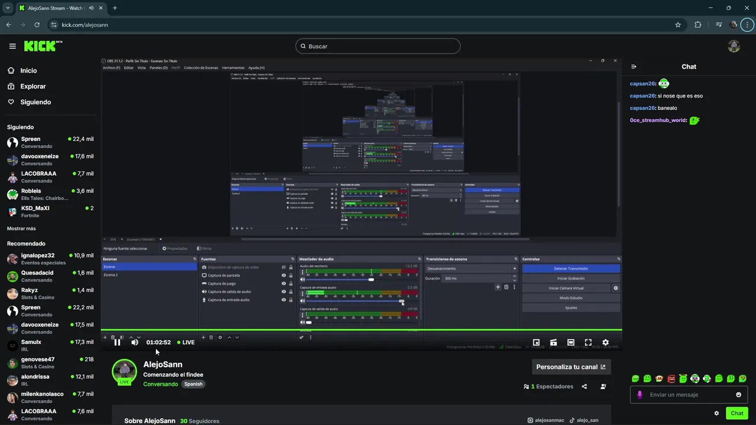Open the OBS Editar menu in stream

coord(129,68)
